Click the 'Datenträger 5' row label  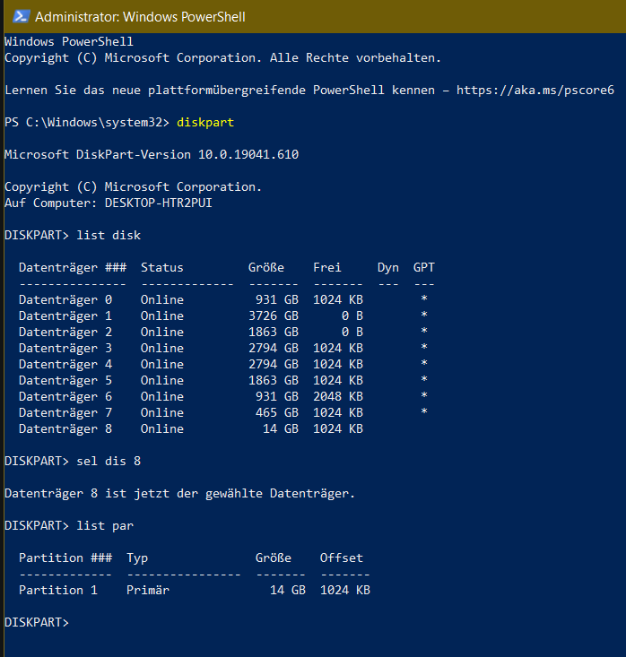point(65,380)
